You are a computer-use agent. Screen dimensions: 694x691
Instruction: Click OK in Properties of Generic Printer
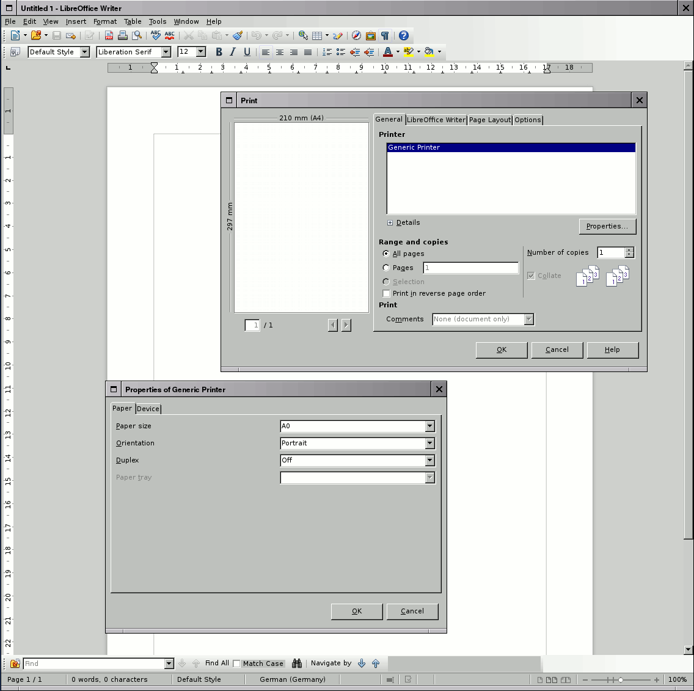357,612
